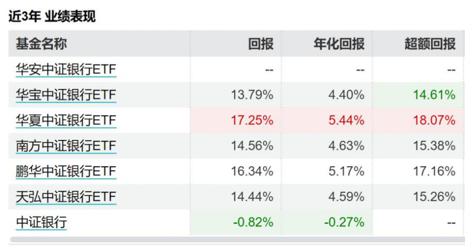Viewport: 465px width, 250px height.
Task: Sort by the 回报 column header
Action: coord(261,44)
